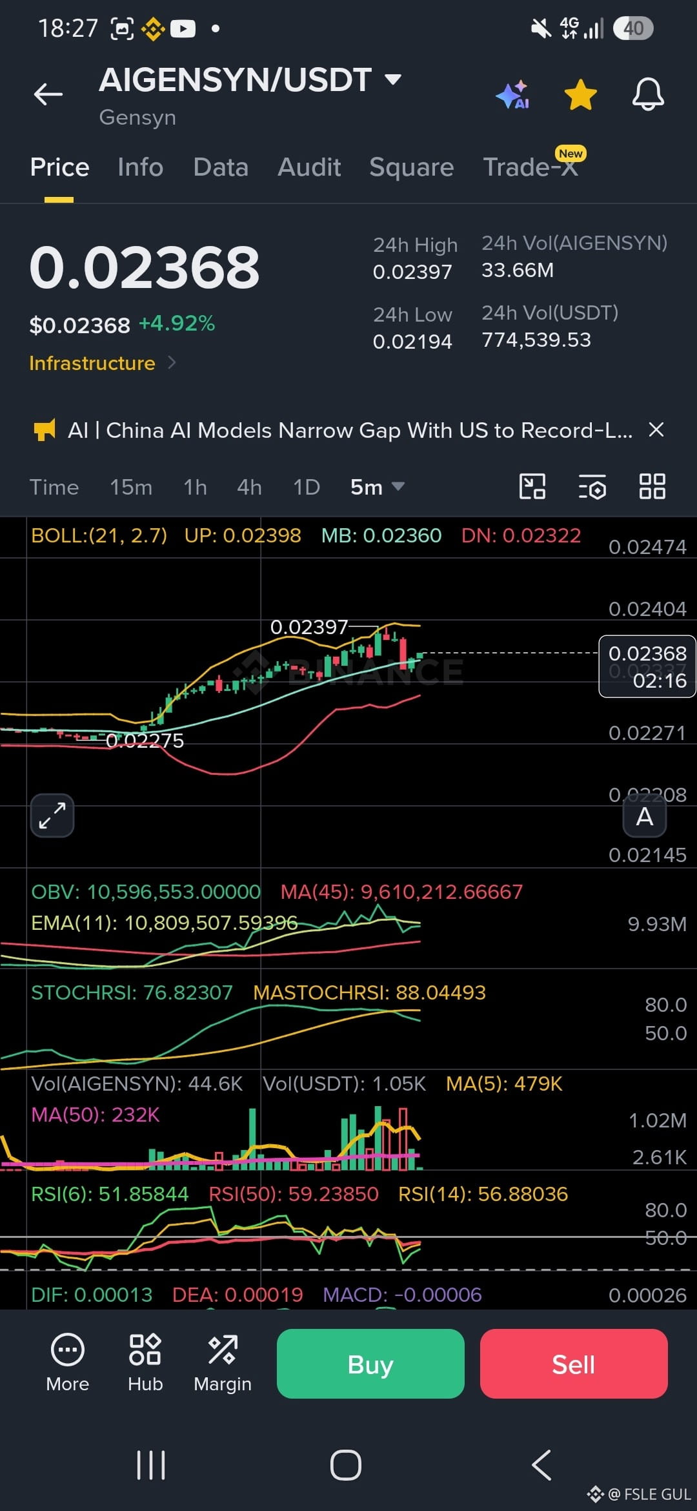This screenshot has width=697, height=1511.
Task: Tap the green Buy button
Action: [370, 1364]
